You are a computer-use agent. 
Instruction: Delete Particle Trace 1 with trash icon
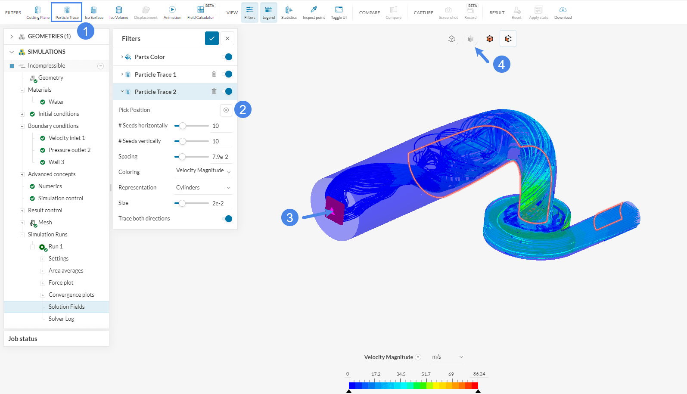214,74
